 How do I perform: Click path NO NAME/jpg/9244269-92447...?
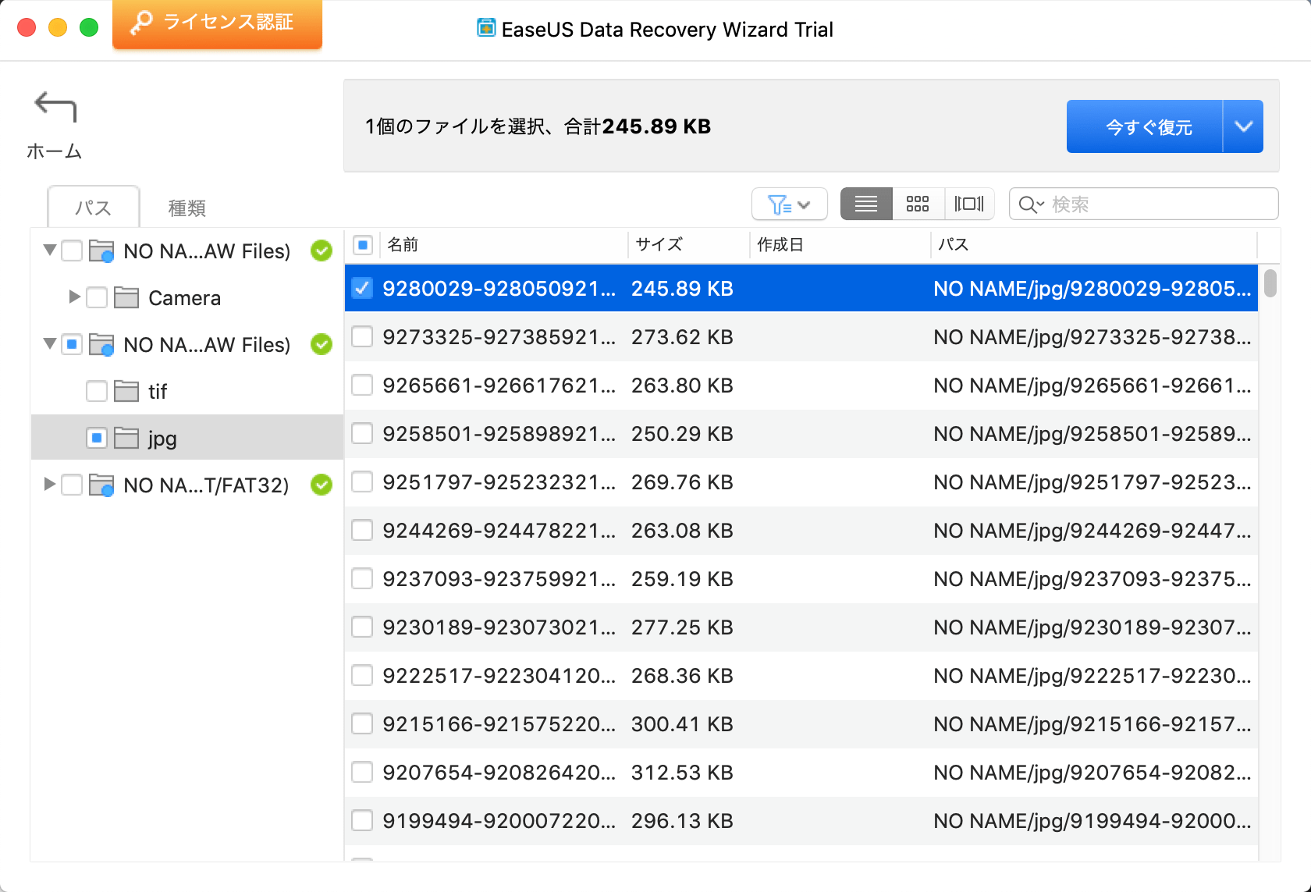1092,531
